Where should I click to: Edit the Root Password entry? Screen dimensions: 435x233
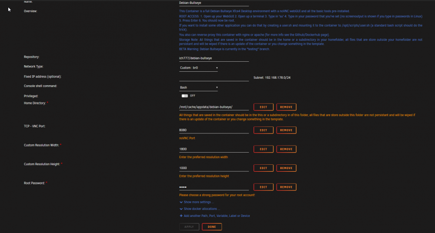[x=263, y=187]
